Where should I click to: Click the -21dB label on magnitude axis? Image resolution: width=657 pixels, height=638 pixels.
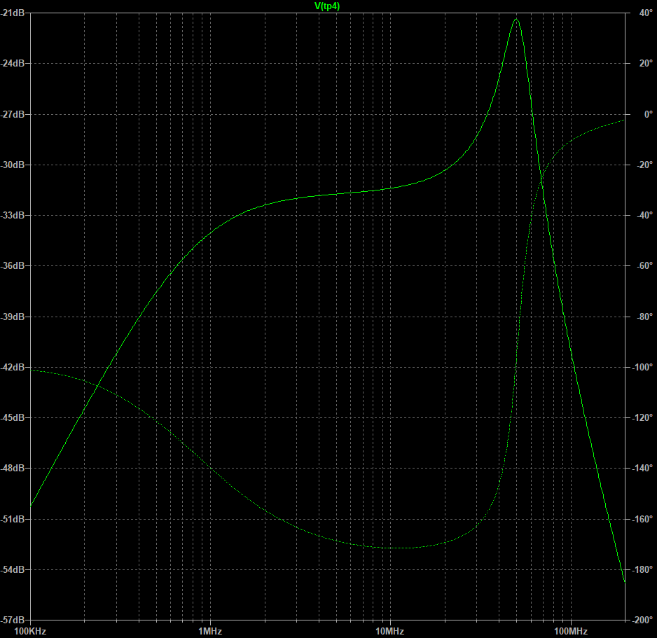pos(13,13)
